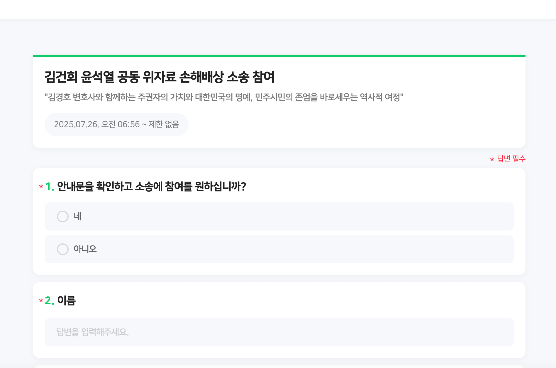Click the partially visible card at the bottom
The height and width of the screenshot is (368, 556).
279,366
